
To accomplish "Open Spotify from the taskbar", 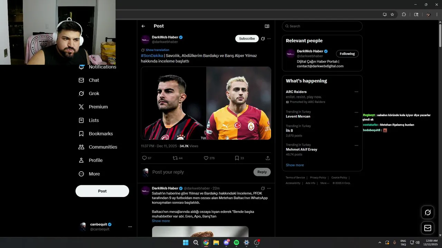I will click(x=236, y=242).
